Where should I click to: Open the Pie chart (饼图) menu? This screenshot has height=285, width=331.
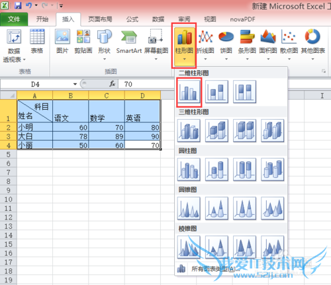226,44
